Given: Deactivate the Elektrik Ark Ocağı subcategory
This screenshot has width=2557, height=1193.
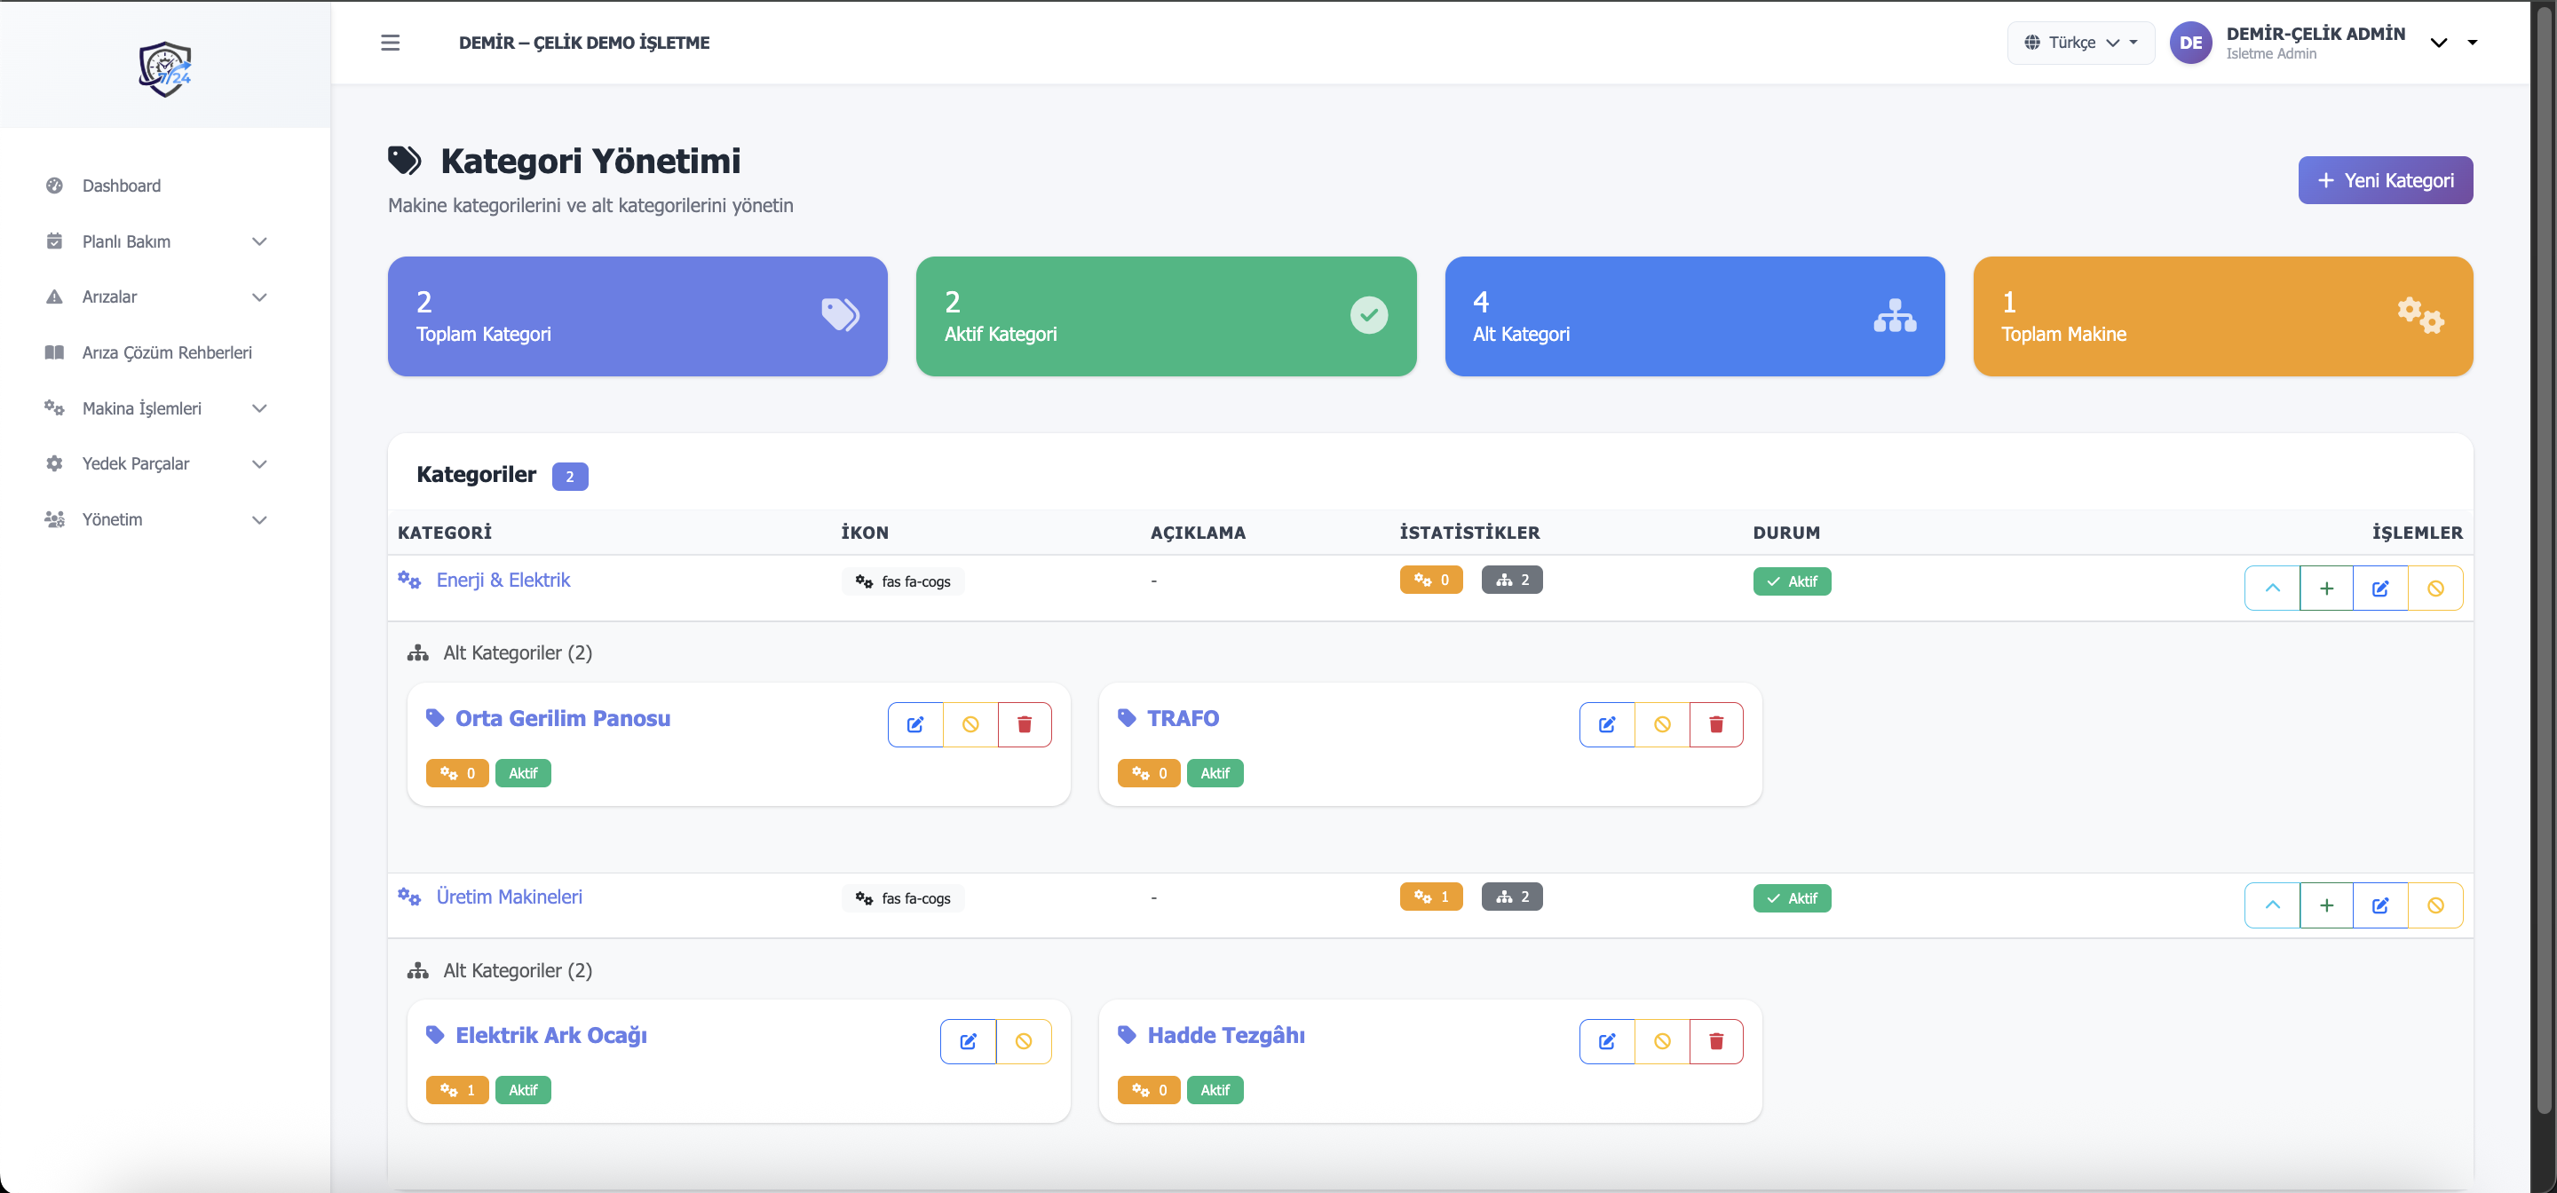Looking at the screenshot, I should 1024,1041.
